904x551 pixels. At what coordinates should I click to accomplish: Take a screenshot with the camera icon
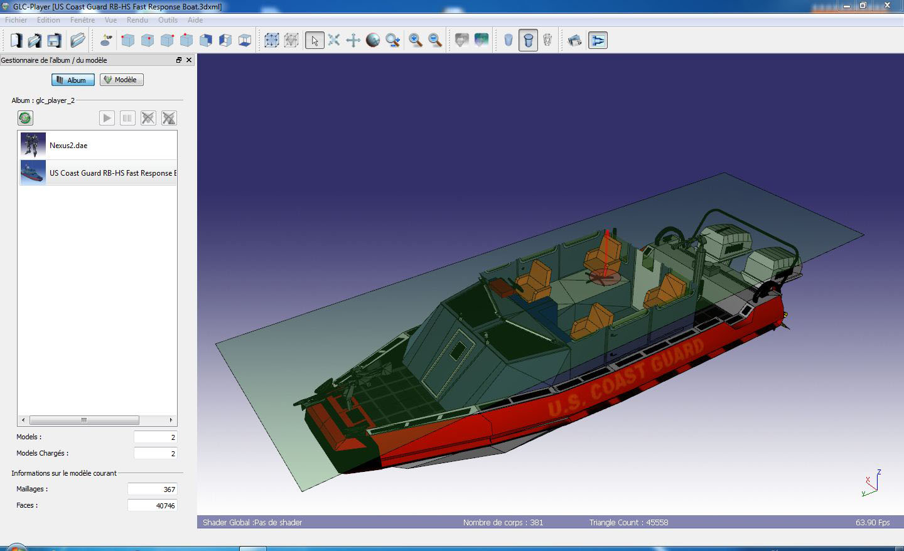point(574,41)
